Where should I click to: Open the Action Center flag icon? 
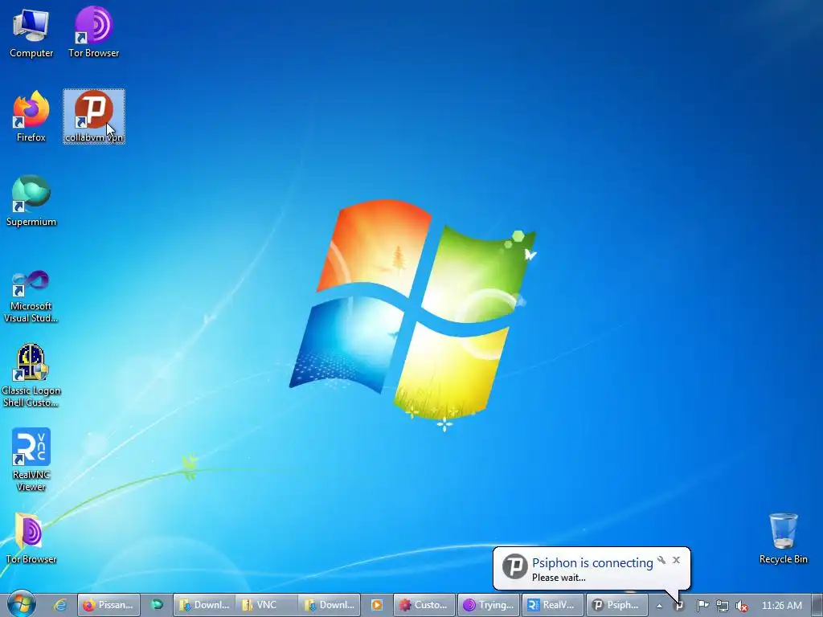click(x=702, y=606)
